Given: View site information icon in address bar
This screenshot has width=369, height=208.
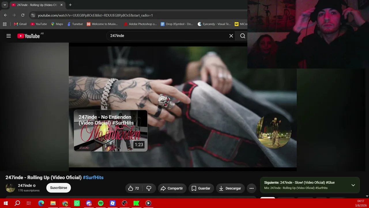Looking at the screenshot, I should pos(33,15).
